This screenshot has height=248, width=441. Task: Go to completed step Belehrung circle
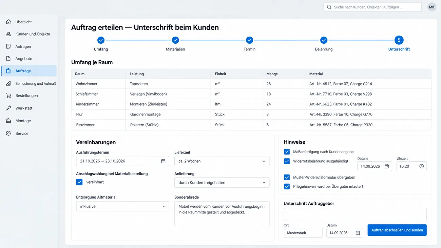(x=324, y=40)
